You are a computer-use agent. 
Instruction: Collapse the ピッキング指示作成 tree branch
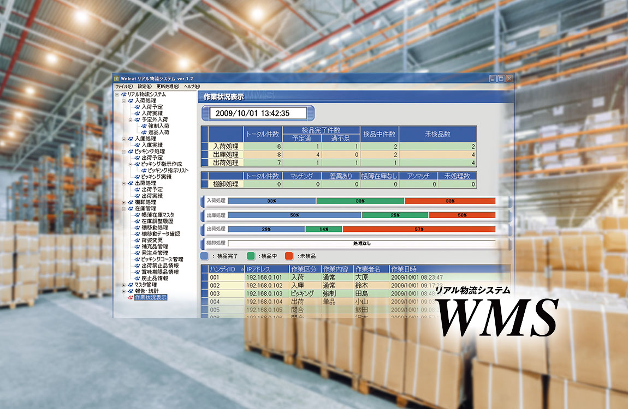(131, 164)
